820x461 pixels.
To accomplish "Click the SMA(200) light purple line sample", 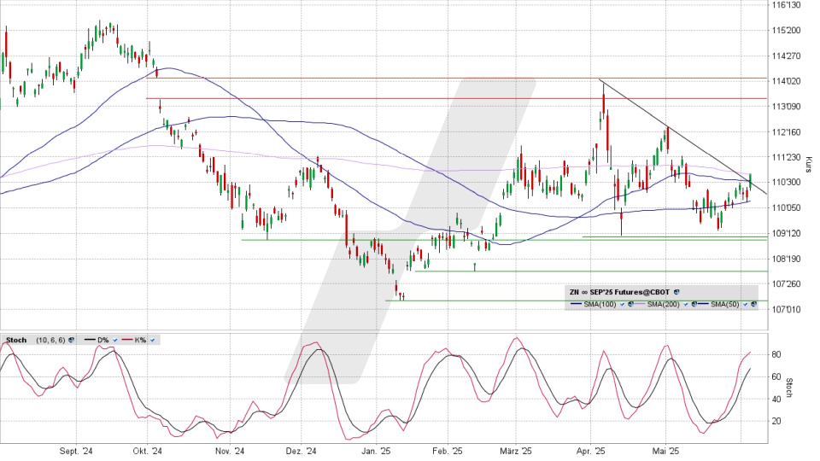I will click(639, 304).
